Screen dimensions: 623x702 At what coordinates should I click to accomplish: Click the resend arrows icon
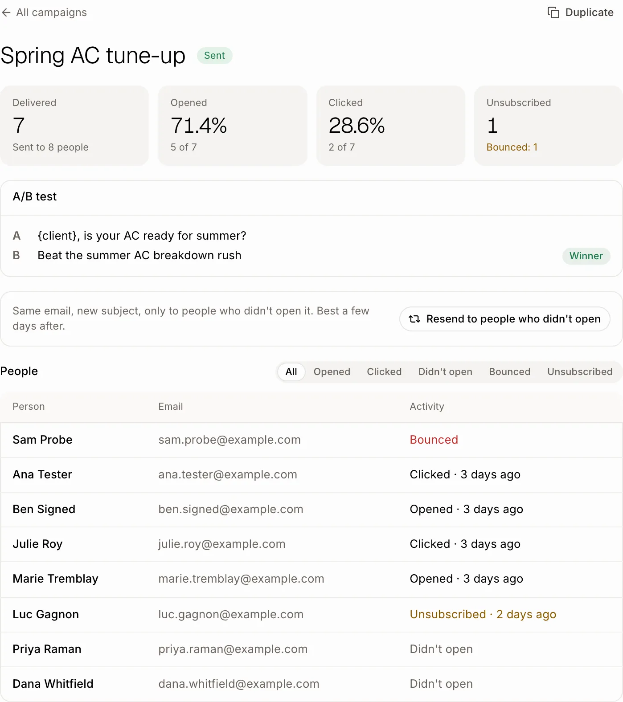[414, 319]
